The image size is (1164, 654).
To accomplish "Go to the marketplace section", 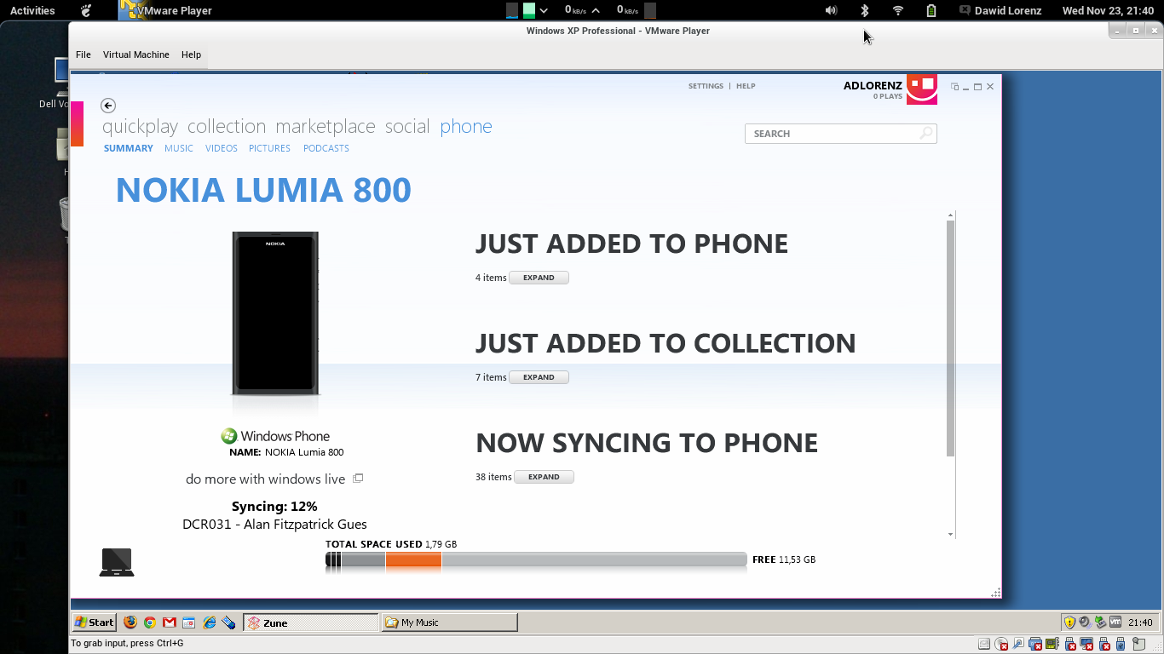I will [x=325, y=127].
